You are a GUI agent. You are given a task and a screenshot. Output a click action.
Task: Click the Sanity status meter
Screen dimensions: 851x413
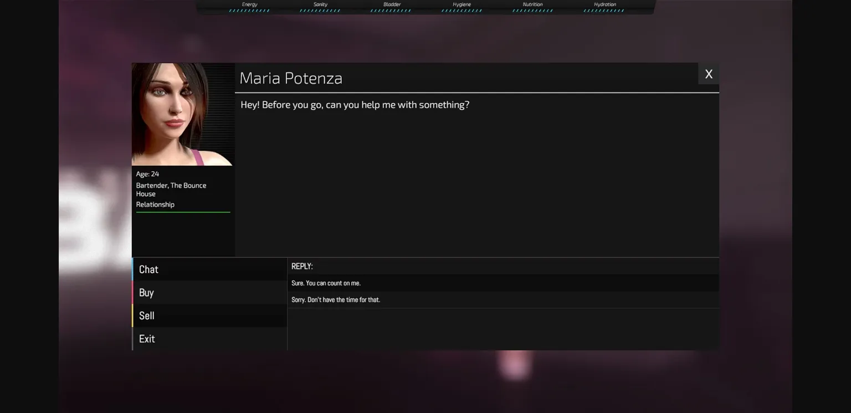coord(320,7)
